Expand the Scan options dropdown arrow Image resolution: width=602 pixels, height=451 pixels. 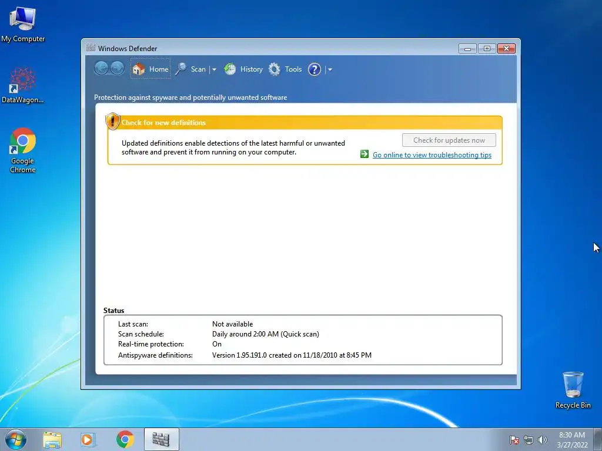coord(214,69)
